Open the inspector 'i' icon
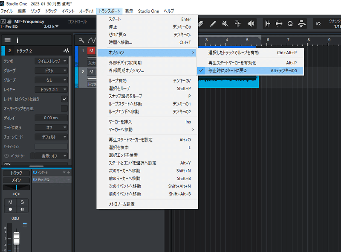Viewport: 341px width, 252px height. click(x=17, y=40)
